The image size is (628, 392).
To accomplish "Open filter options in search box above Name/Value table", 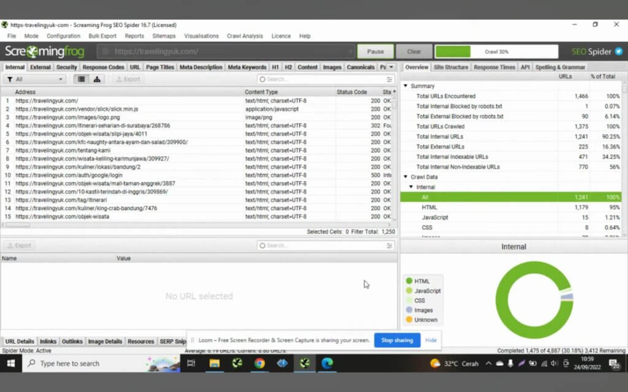I will [x=389, y=246].
